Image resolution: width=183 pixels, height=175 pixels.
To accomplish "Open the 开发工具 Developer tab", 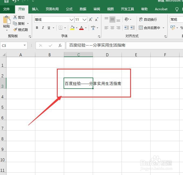I will 127,9.
